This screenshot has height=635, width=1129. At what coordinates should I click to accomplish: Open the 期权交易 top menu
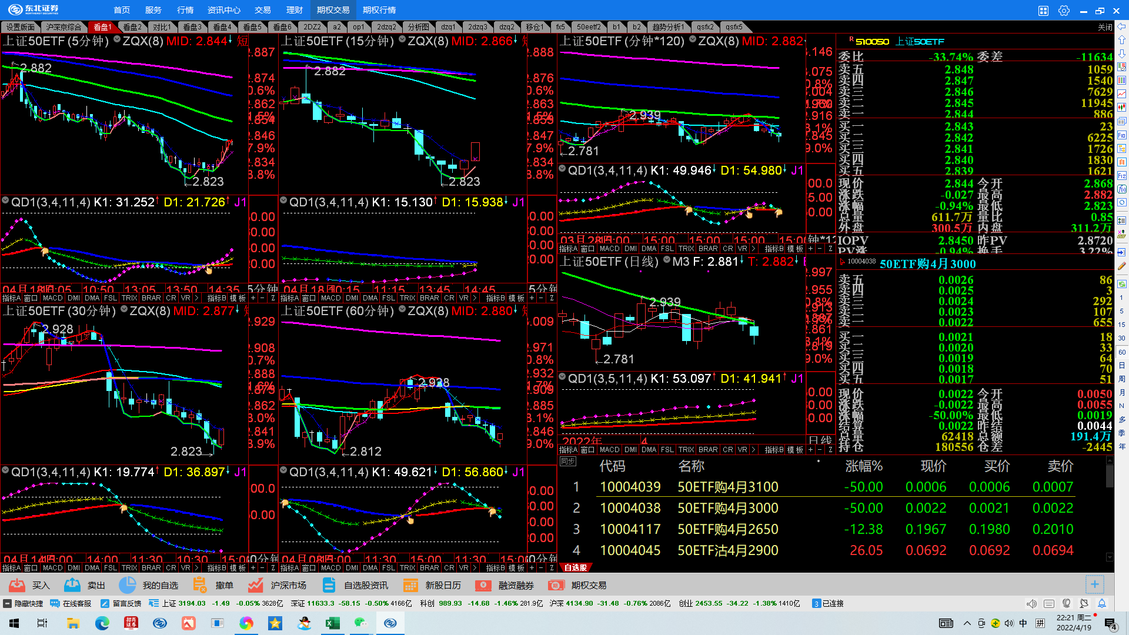[333, 10]
